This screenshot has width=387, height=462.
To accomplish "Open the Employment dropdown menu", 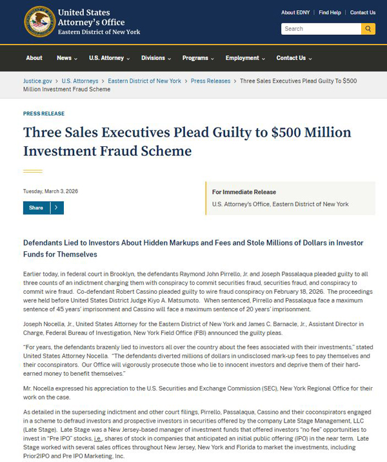I will tap(246, 58).
